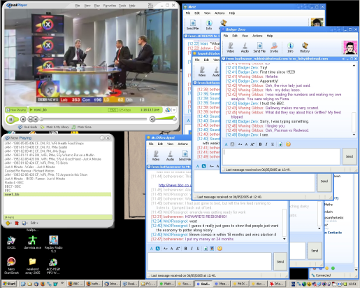Screen dimensions: 360x288
Task: Open Replay Radio desktop shortcut
Action: 53,244
